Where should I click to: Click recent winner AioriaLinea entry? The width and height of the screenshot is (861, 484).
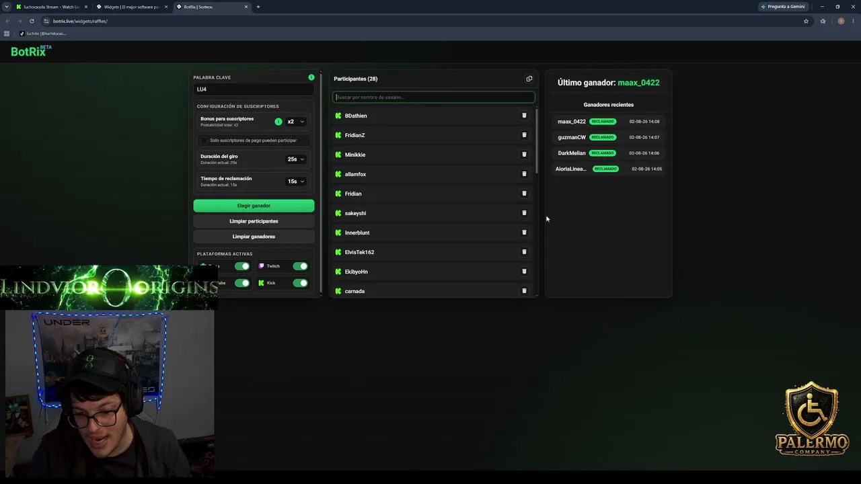click(571, 169)
